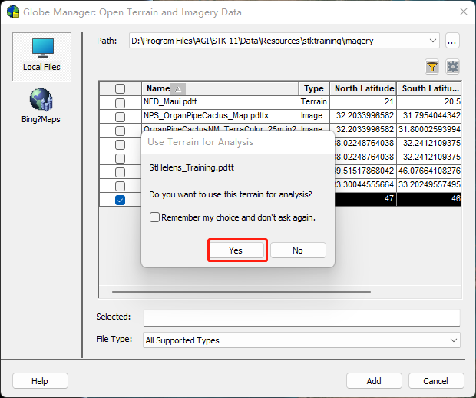
Task: Click the yellow filter funnel icon
Action: pos(432,67)
